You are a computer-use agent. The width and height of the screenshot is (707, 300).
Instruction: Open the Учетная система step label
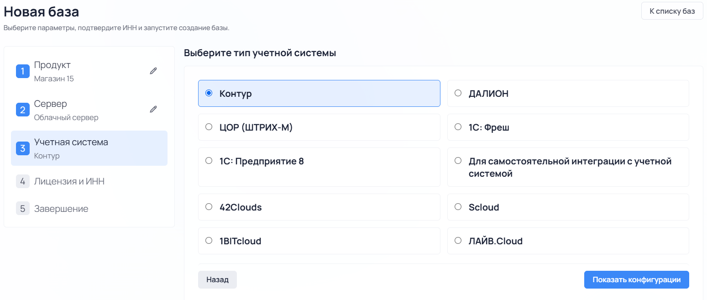(71, 142)
